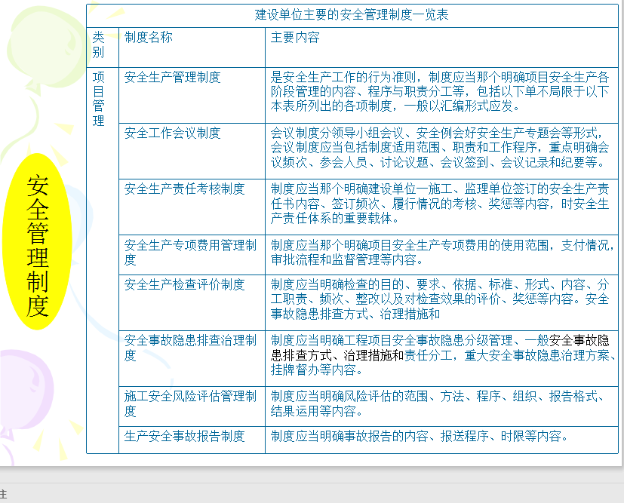Select the cell 安全生产责任考核制度
This screenshot has width=624, height=503.
192,207
